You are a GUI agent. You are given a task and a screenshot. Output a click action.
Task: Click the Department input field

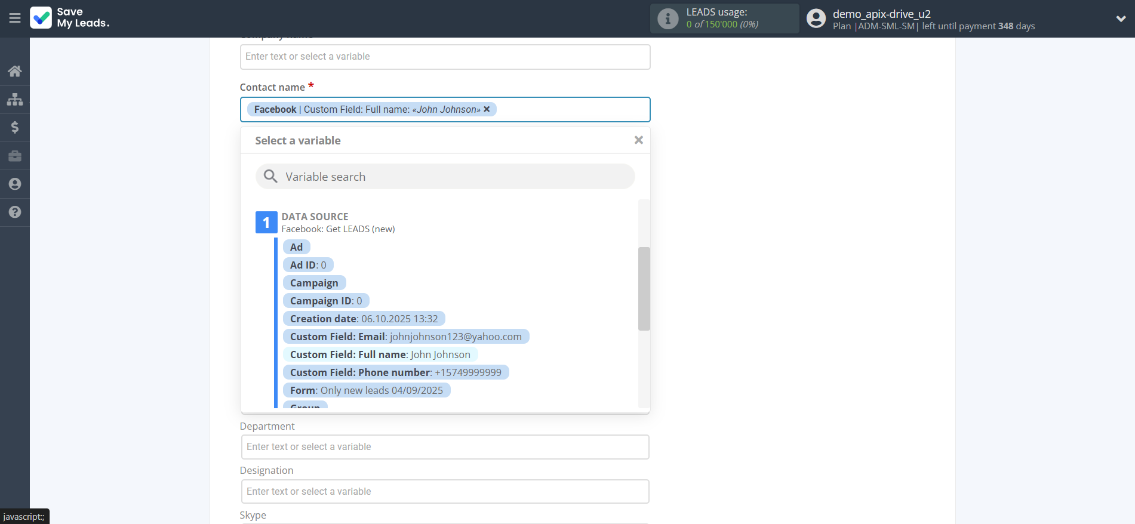[445, 447]
